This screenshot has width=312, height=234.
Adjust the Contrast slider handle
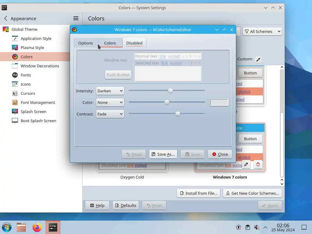[x=178, y=114]
